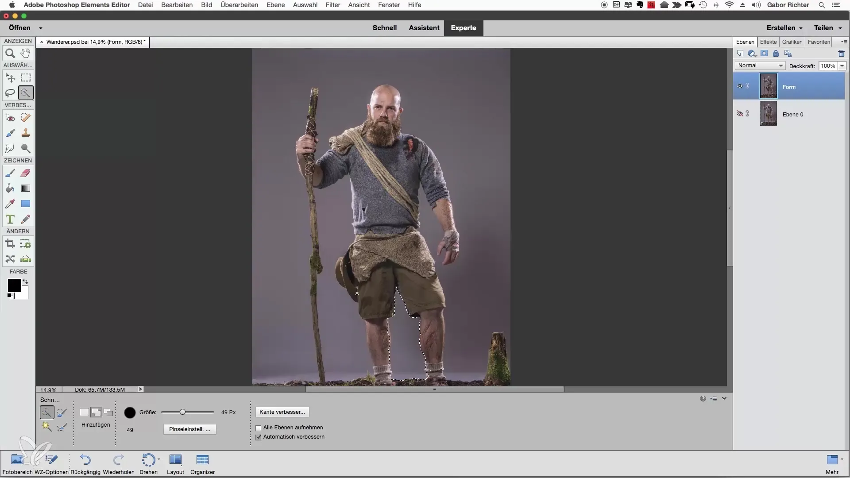The height and width of the screenshot is (478, 850).
Task: Click Wiederholen to redo
Action: pos(119,464)
